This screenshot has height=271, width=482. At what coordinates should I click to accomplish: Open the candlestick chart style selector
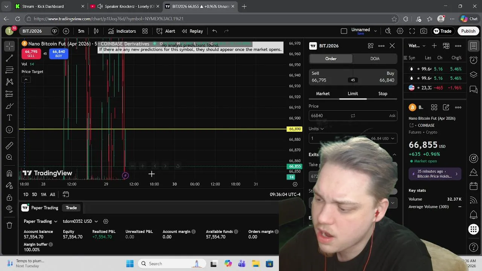coord(96,31)
